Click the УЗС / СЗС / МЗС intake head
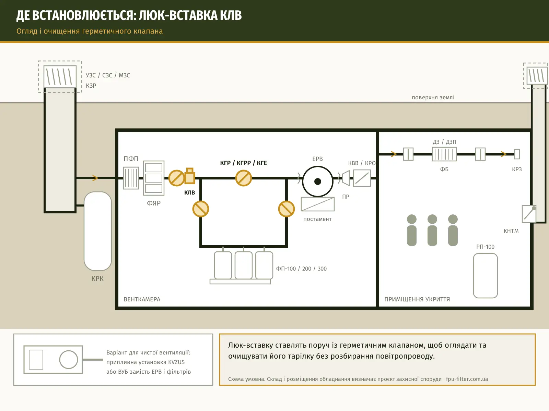Screen dimensions: 549x411 click(60, 77)
